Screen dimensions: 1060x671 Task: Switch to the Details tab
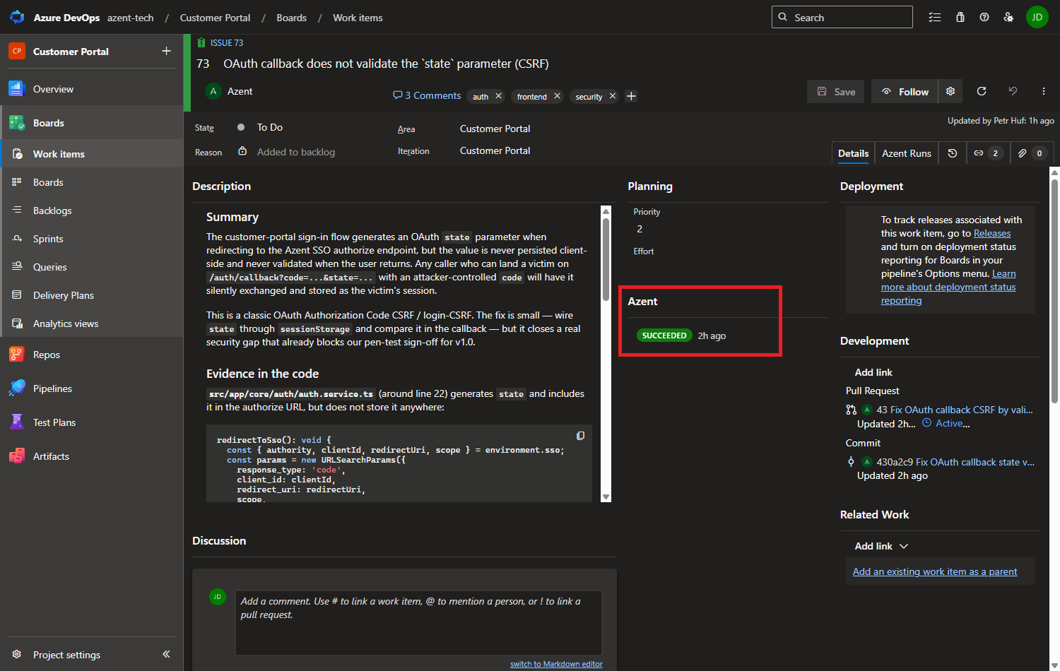click(853, 153)
